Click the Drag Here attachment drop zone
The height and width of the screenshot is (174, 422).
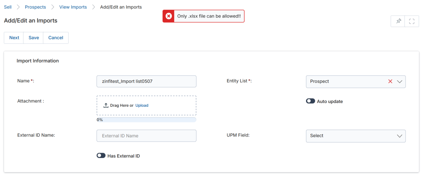(x=147, y=105)
